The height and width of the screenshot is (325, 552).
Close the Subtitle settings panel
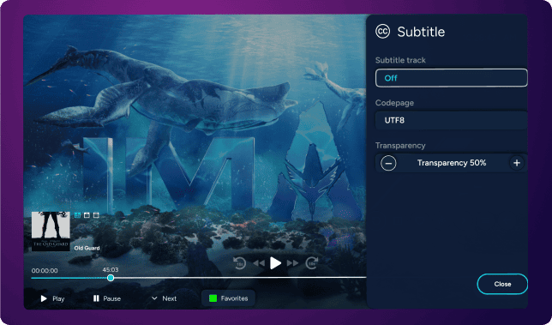pyautogui.click(x=502, y=284)
